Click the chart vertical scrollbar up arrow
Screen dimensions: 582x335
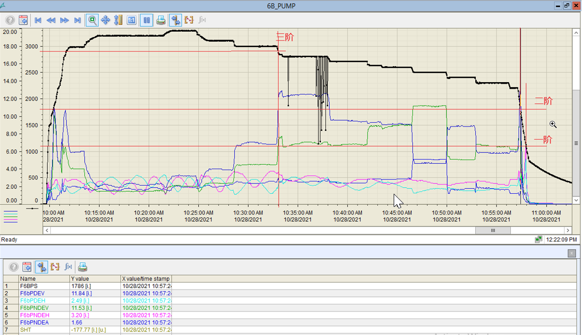click(x=576, y=33)
